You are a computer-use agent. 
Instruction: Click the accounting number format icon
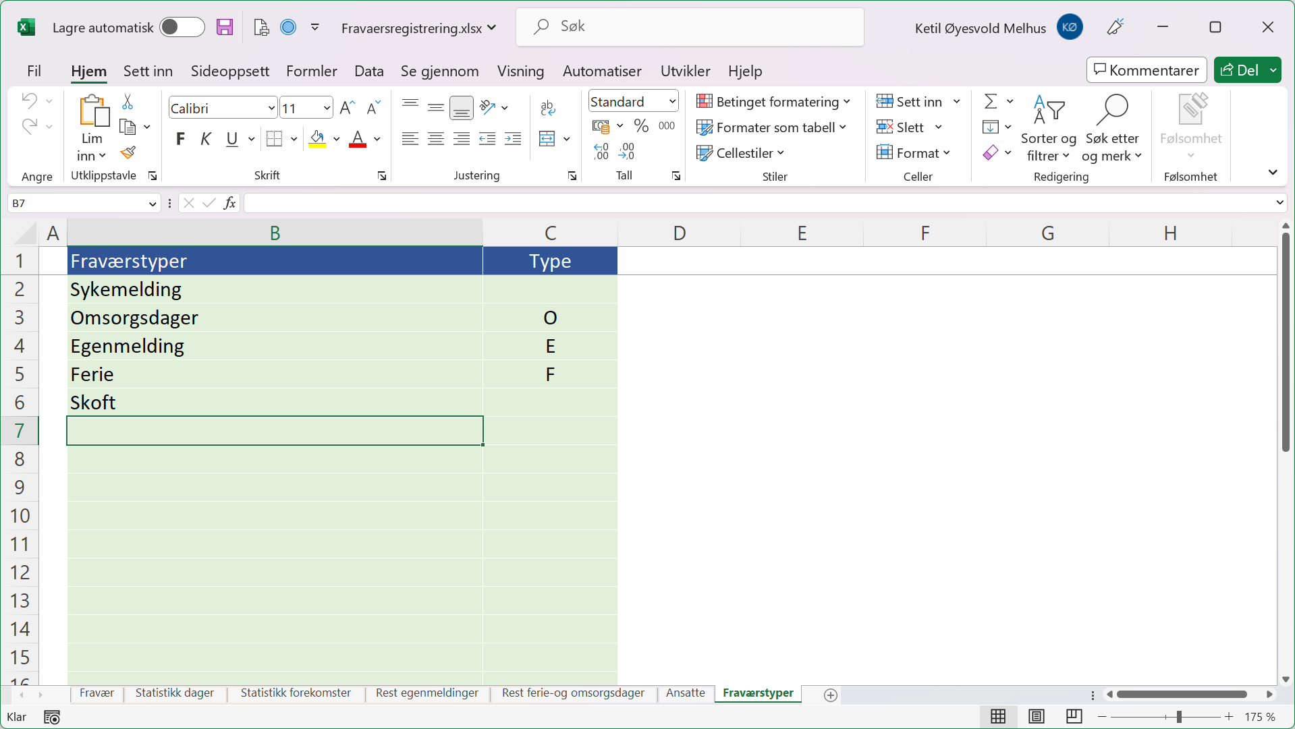tap(601, 126)
